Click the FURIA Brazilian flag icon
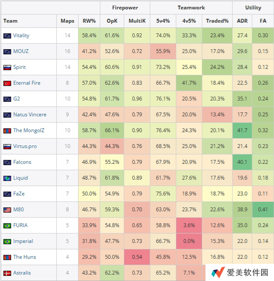This screenshot has width=274, height=281. (7, 226)
